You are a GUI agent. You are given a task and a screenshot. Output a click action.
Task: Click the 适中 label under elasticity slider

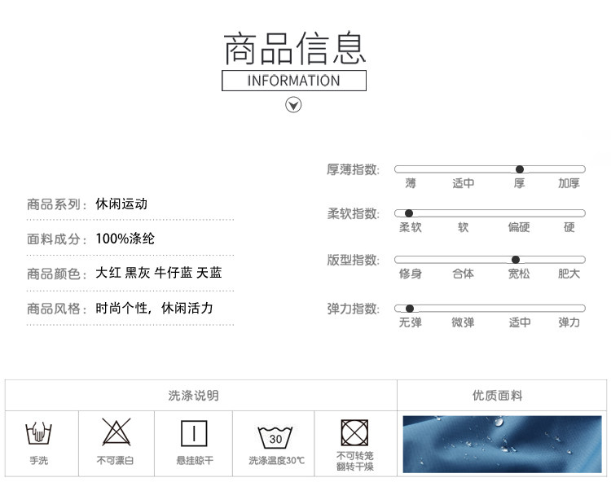[520, 322]
